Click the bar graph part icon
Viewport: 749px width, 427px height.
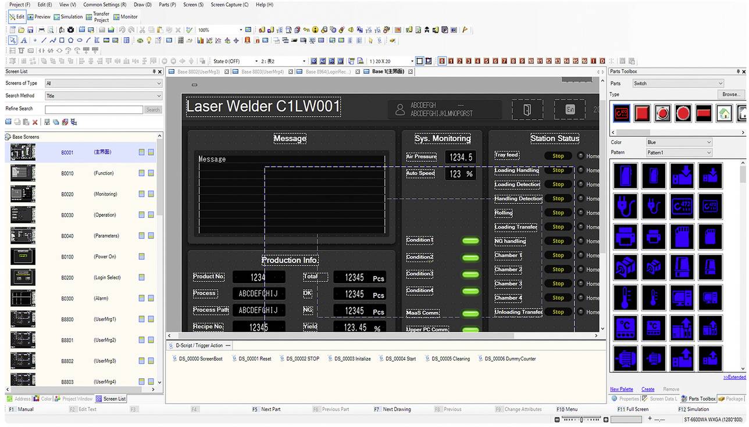[x=200, y=40]
